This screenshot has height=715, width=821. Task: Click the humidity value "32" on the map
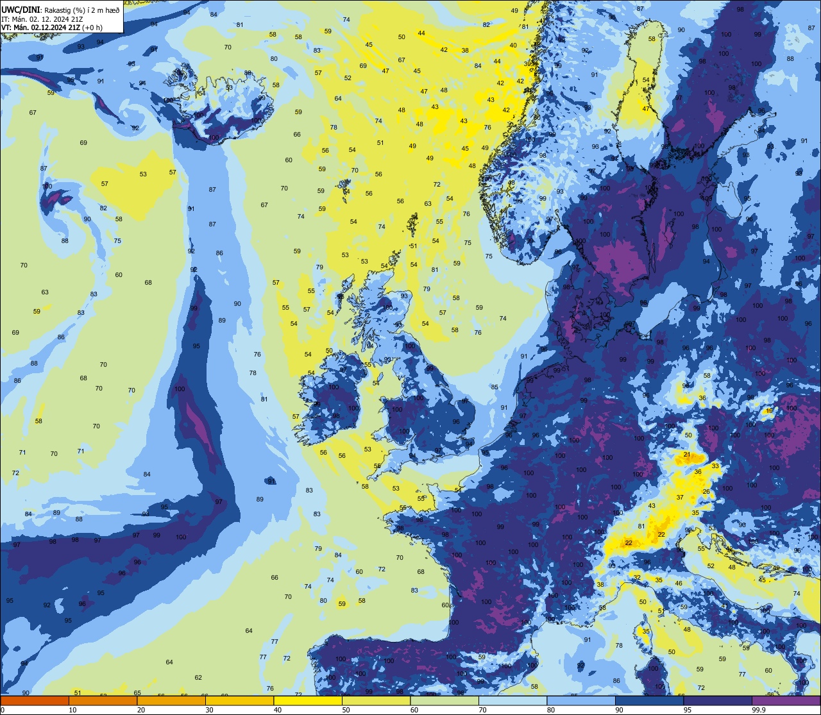(x=637, y=578)
